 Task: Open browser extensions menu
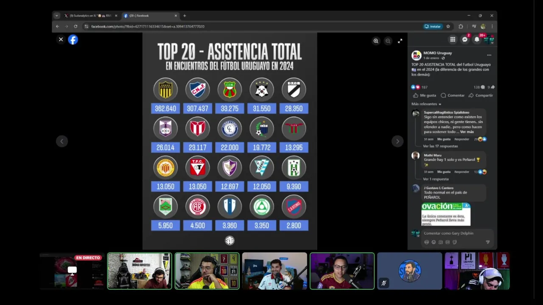(x=461, y=26)
